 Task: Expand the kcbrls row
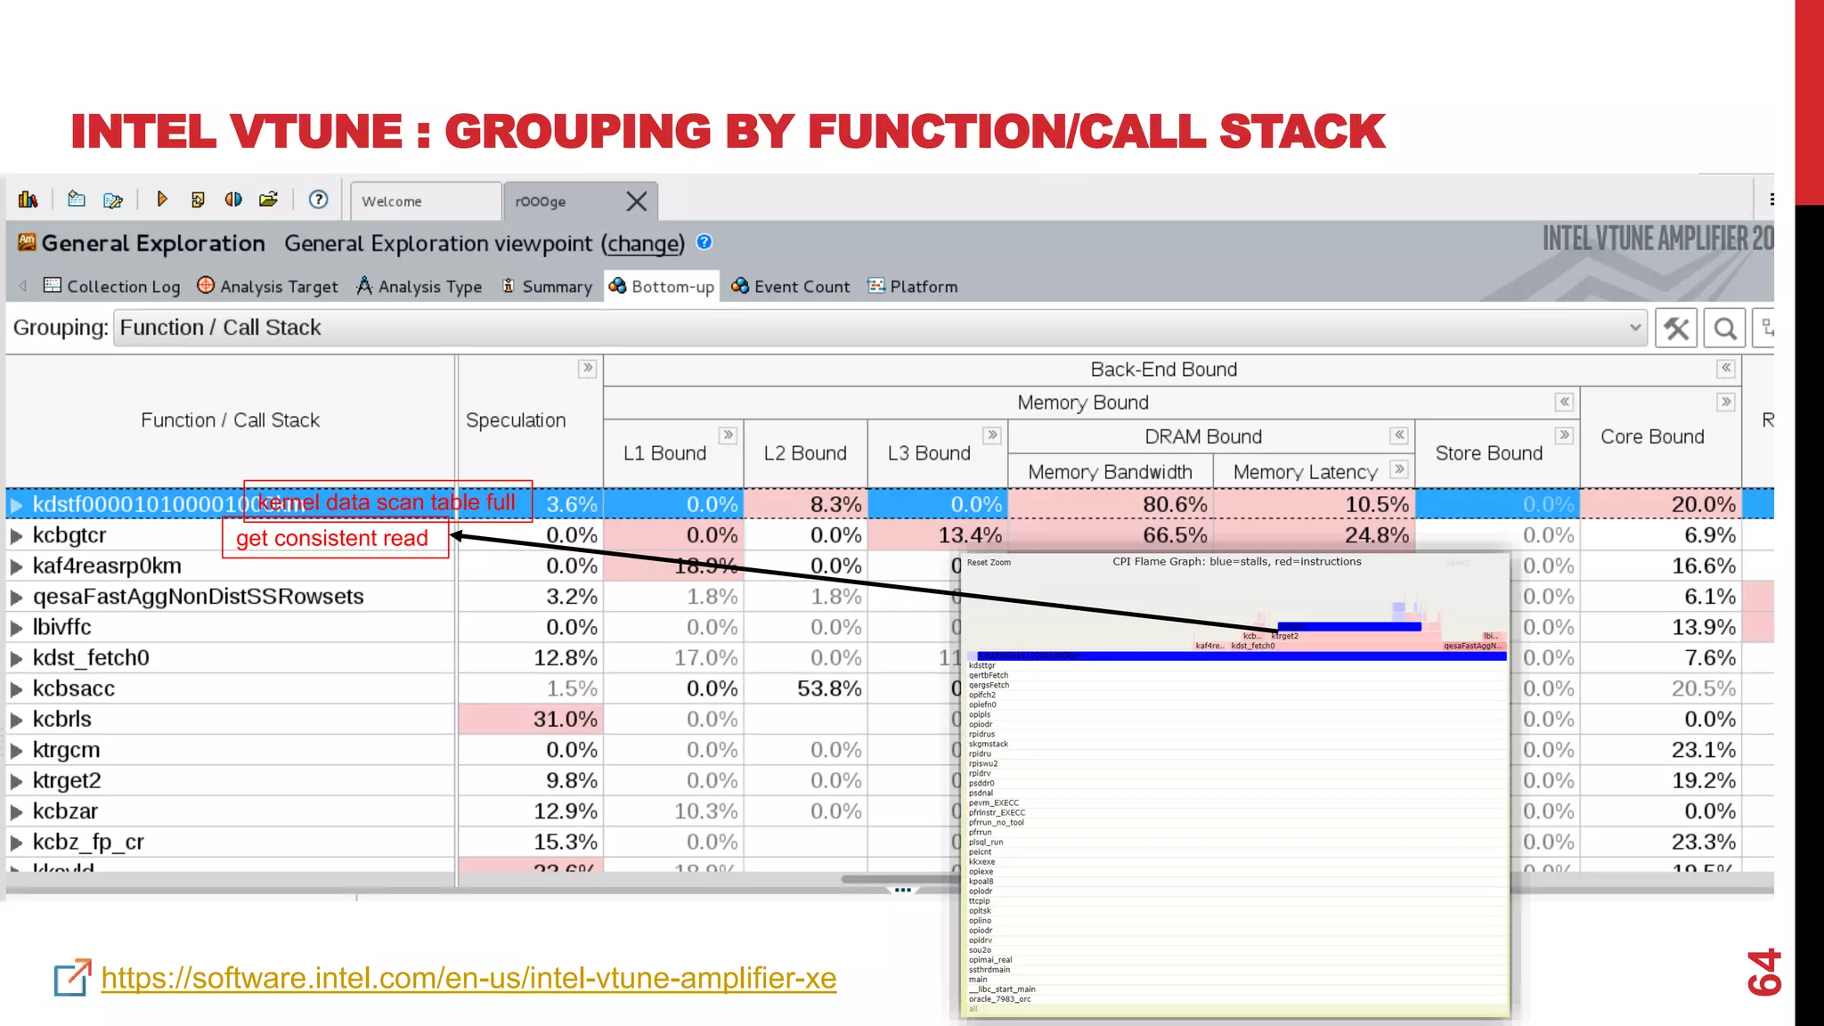[16, 720]
